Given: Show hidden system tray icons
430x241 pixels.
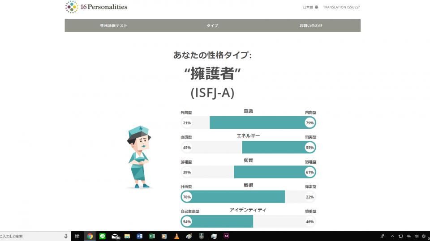Looking at the screenshot, I should 392,236.
